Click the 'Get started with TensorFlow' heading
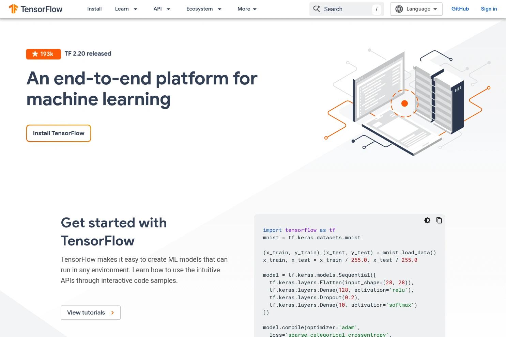This screenshot has height=337, width=506. pyautogui.click(x=114, y=232)
